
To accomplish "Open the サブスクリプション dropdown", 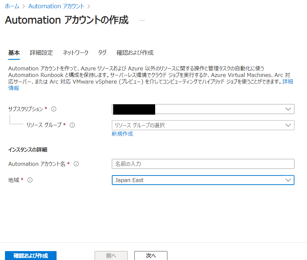I will click(203, 109).
